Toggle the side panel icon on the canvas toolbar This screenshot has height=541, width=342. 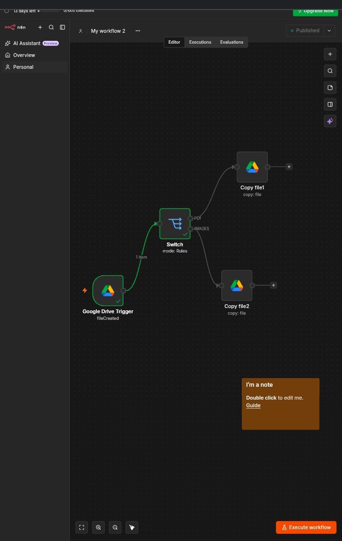pyautogui.click(x=330, y=104)
